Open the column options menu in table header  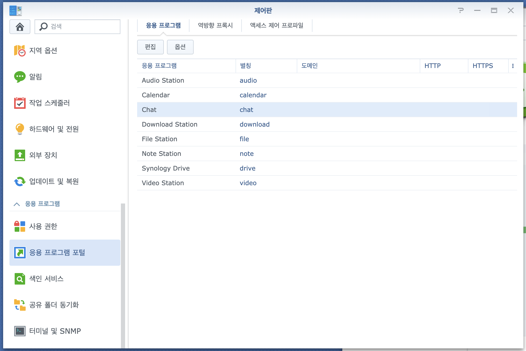click(x=513, y=66)
